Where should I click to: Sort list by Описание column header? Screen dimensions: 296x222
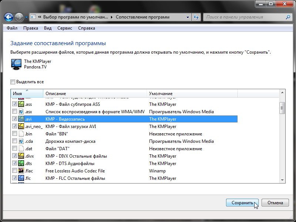[x=95, y=94]
